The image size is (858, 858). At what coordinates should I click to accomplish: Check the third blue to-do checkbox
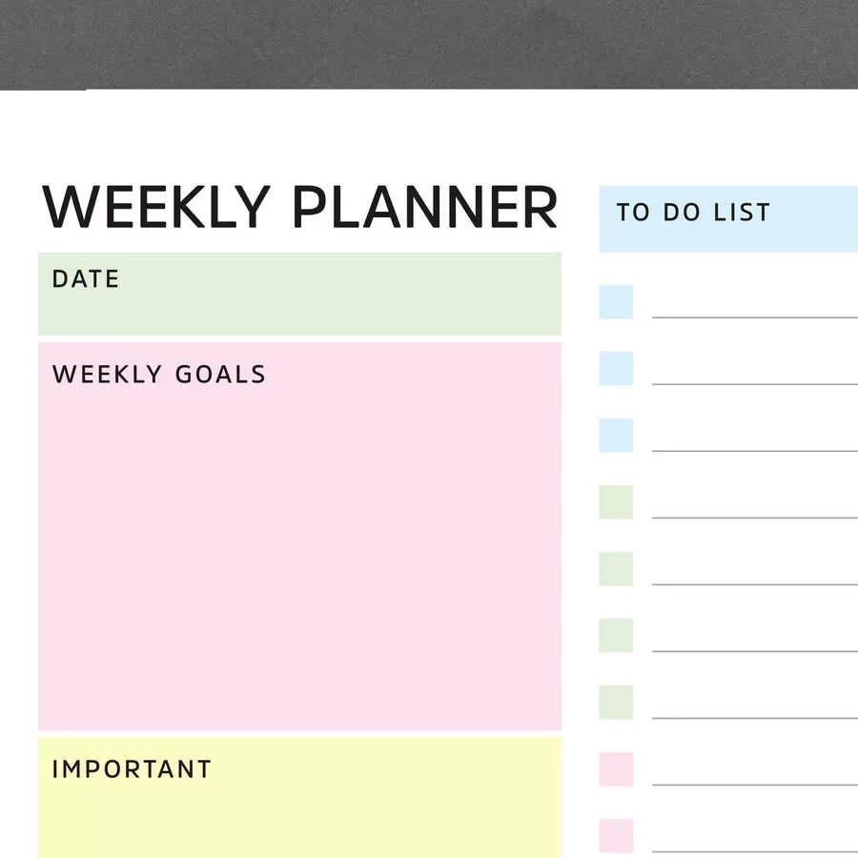(x=616, y=435)
